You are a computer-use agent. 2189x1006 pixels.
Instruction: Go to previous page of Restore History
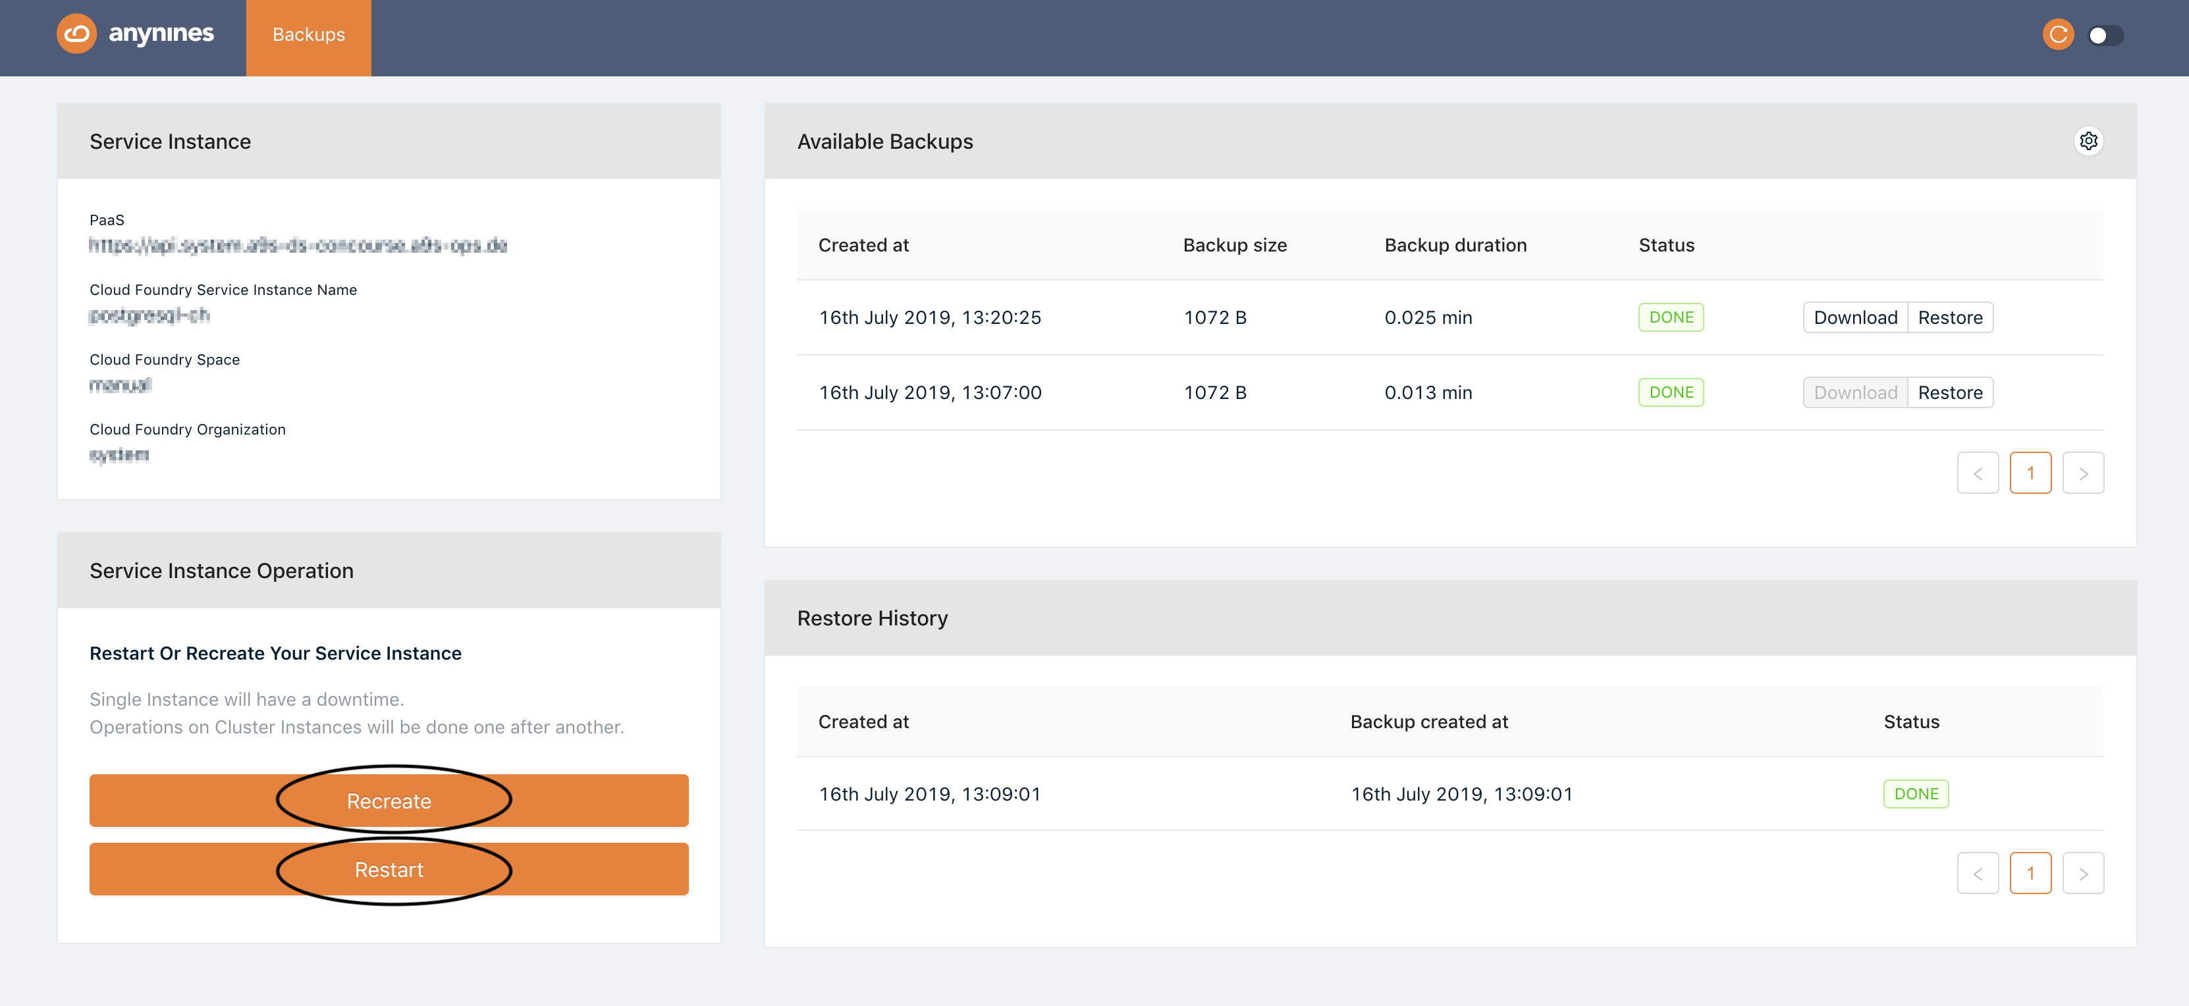pyautogui.click(x=1978, y=874)
